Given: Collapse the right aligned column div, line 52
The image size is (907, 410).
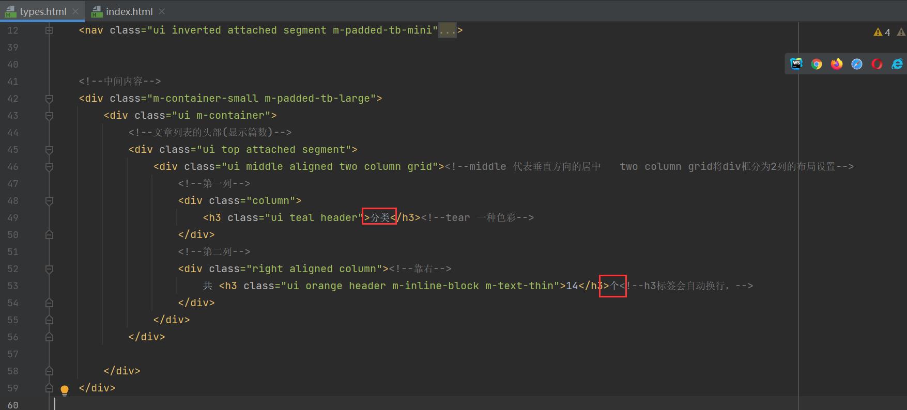Looking at the screenshot, I should (x=49, y=269).
